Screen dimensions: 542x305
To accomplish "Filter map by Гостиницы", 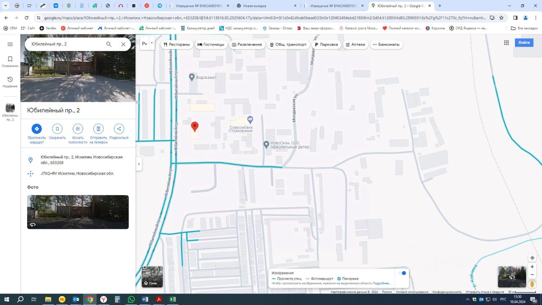I will [211, 44].
